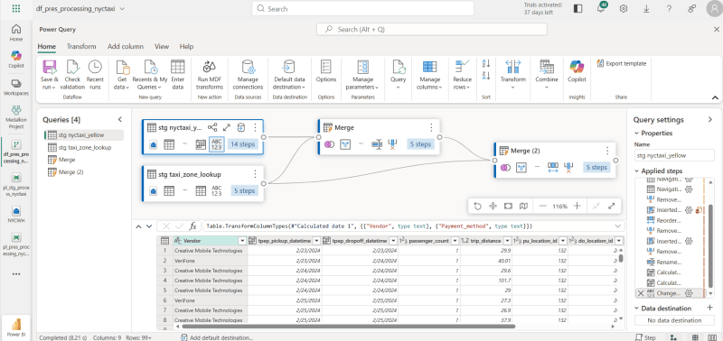Launch Copilot from the ribbon
This screenshot has height=341, width=723.
pos(577,72)
